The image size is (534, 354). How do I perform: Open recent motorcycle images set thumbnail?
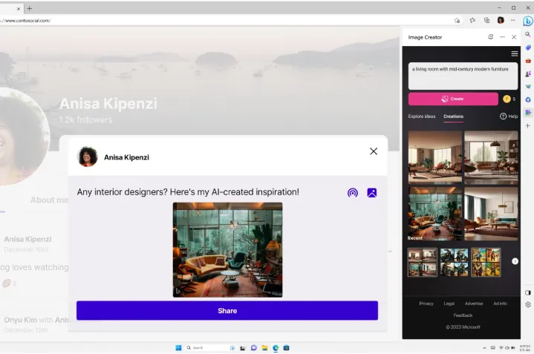(x=454, y=262)
